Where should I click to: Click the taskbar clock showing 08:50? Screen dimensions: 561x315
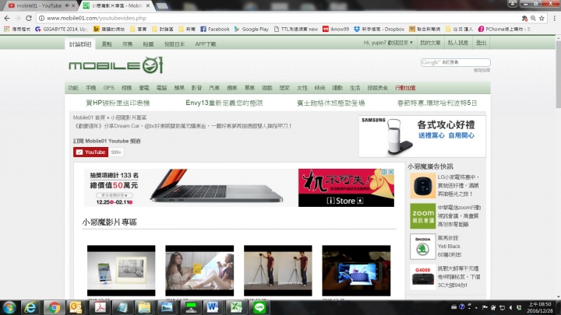[540, 307]
